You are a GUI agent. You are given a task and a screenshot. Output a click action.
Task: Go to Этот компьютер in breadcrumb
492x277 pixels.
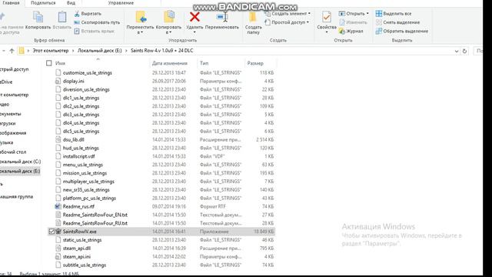pos(50,51)
